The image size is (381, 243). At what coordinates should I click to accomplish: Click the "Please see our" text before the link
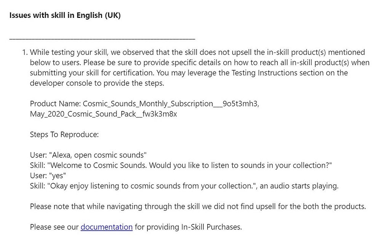point(54,227)
